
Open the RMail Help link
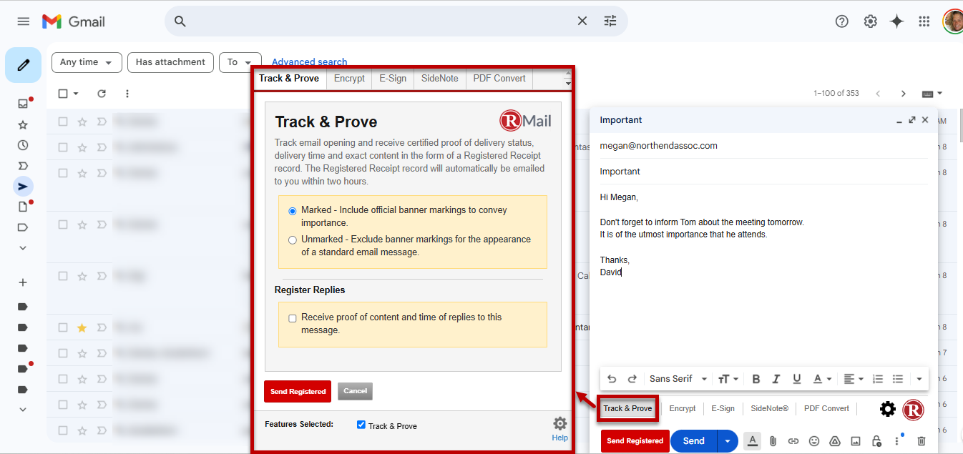559,438
